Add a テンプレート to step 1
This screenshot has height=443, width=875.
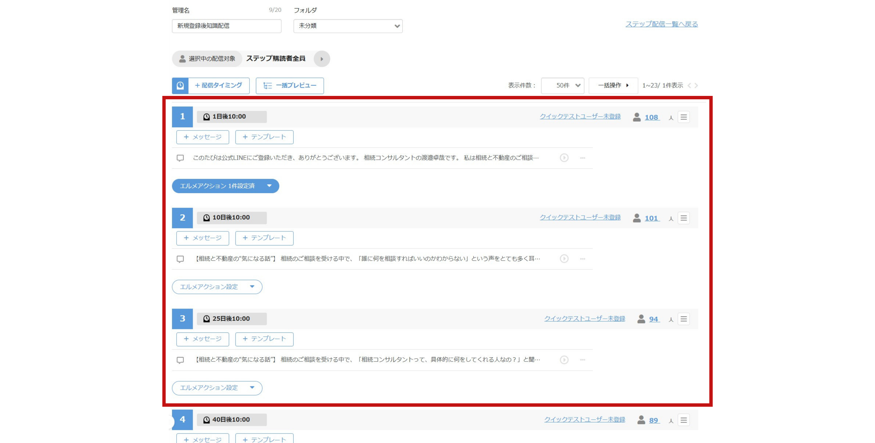[264, 137]
